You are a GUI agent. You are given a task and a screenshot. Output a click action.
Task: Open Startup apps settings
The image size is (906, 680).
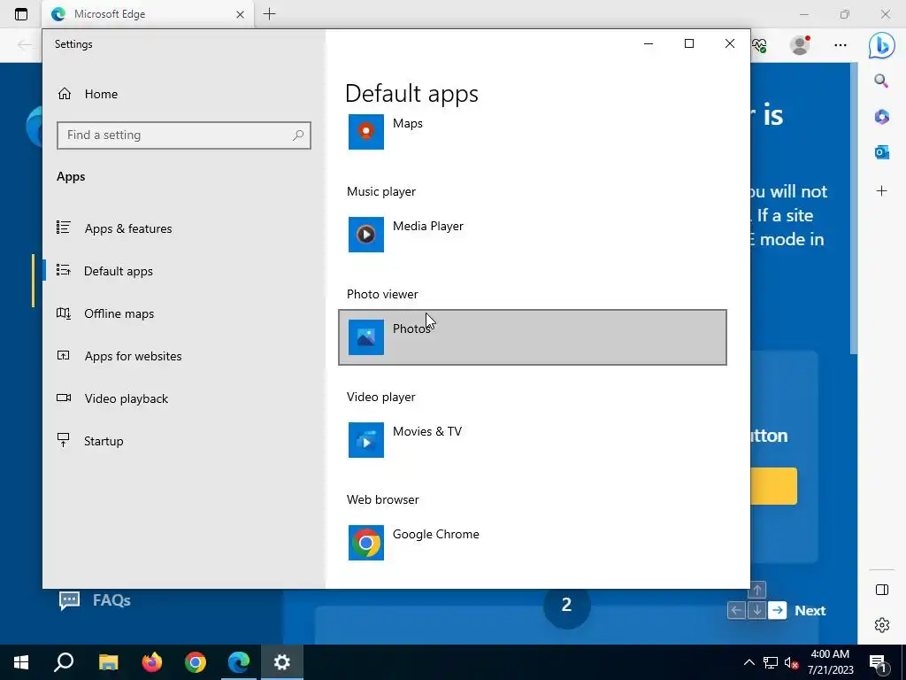point(103,441)
